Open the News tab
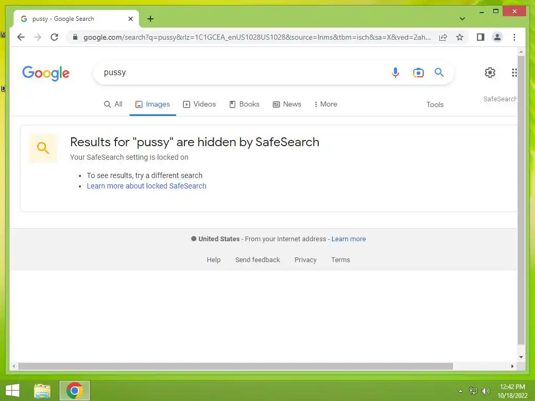 [x=287, y=104]
